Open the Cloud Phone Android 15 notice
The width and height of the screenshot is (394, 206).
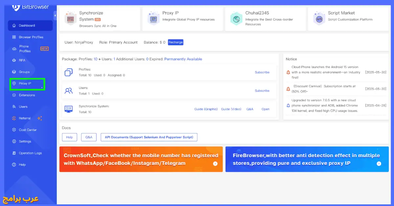click(326, 72)
